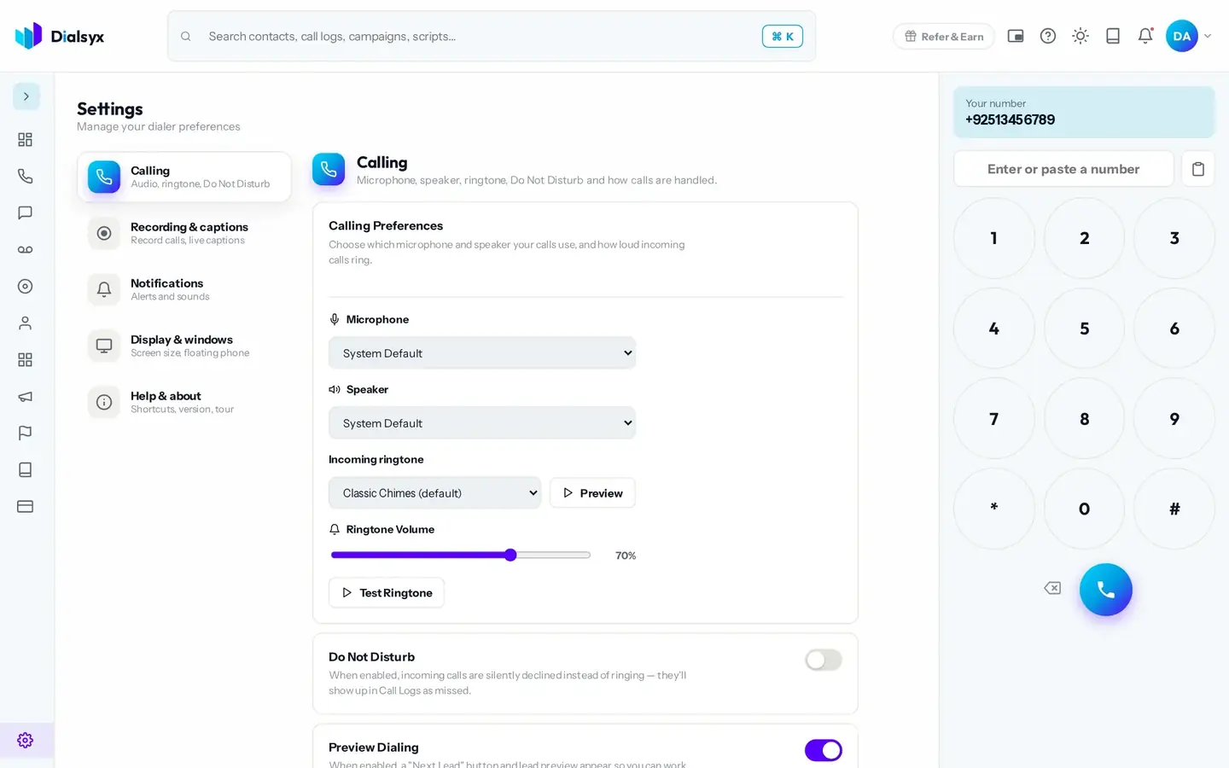Click the Test Ringtone button
This screenshot has height=768, width=1229.
click(x=387, y=593)
